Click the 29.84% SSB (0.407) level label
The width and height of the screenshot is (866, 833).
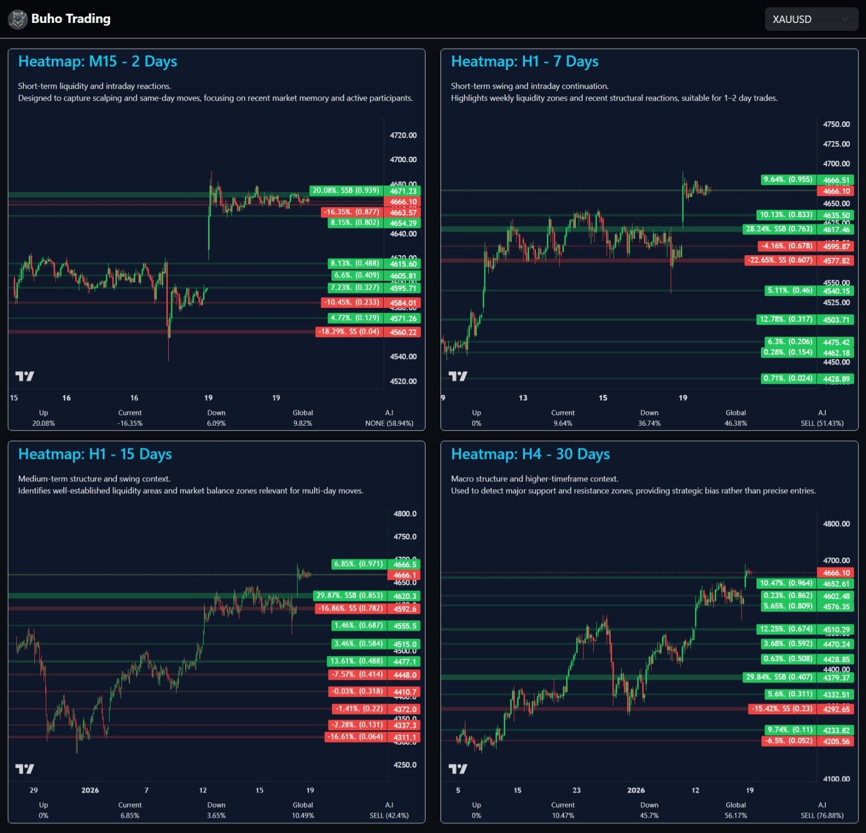click(x=779, y=677)
